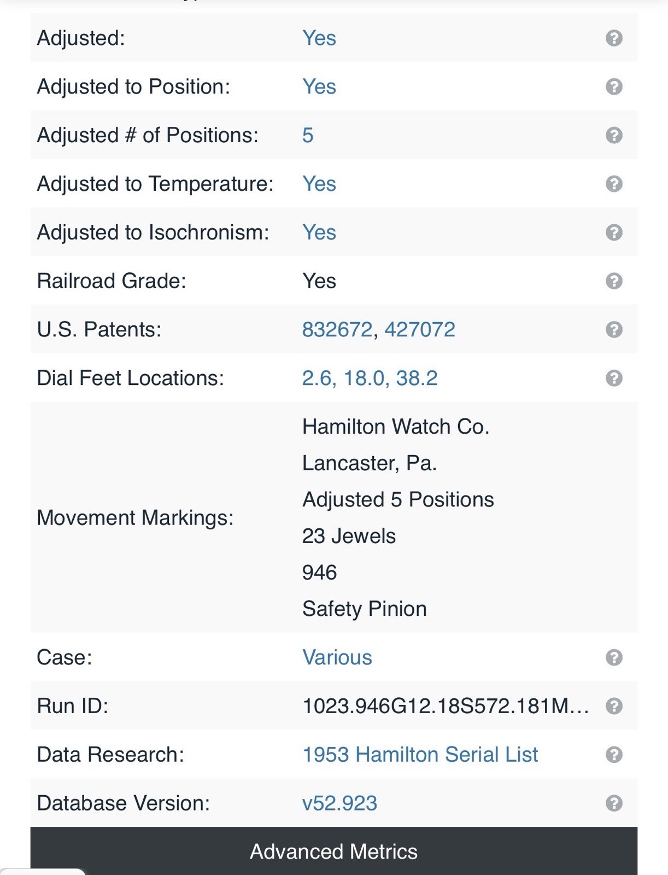Click the Adjusted # of Positions value 5
The height and width of the screenshot is (875, 668).
pyautogui.click(x=308, y=135)
